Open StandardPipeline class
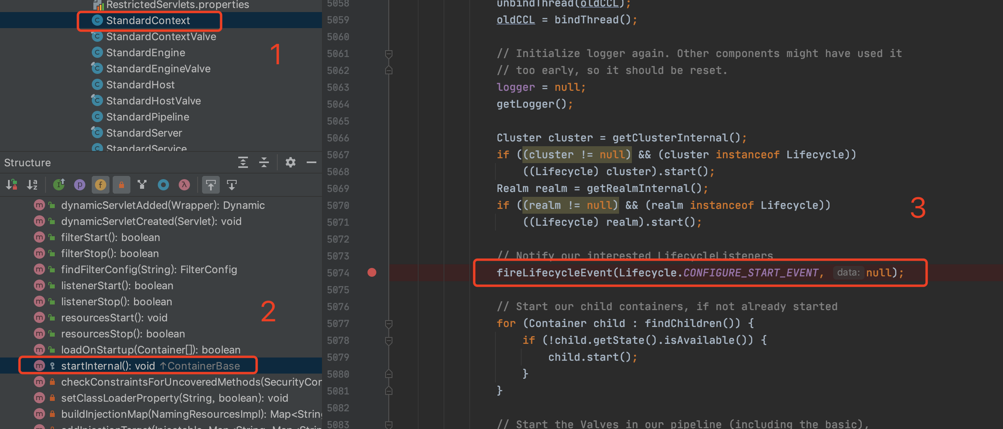 click(148, 117)
